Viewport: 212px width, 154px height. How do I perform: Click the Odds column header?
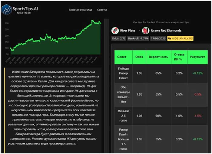click(x=139, y=57)
